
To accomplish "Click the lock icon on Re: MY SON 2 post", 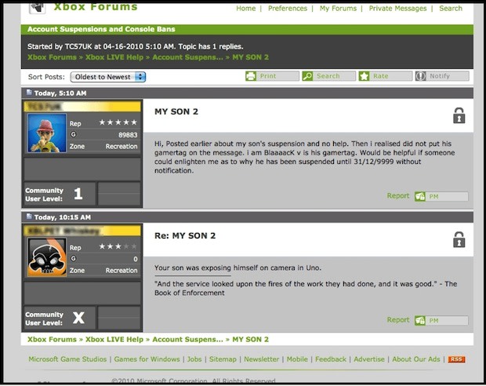I will click(459, 239).
